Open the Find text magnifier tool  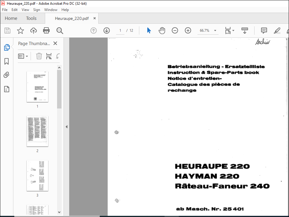60,31
